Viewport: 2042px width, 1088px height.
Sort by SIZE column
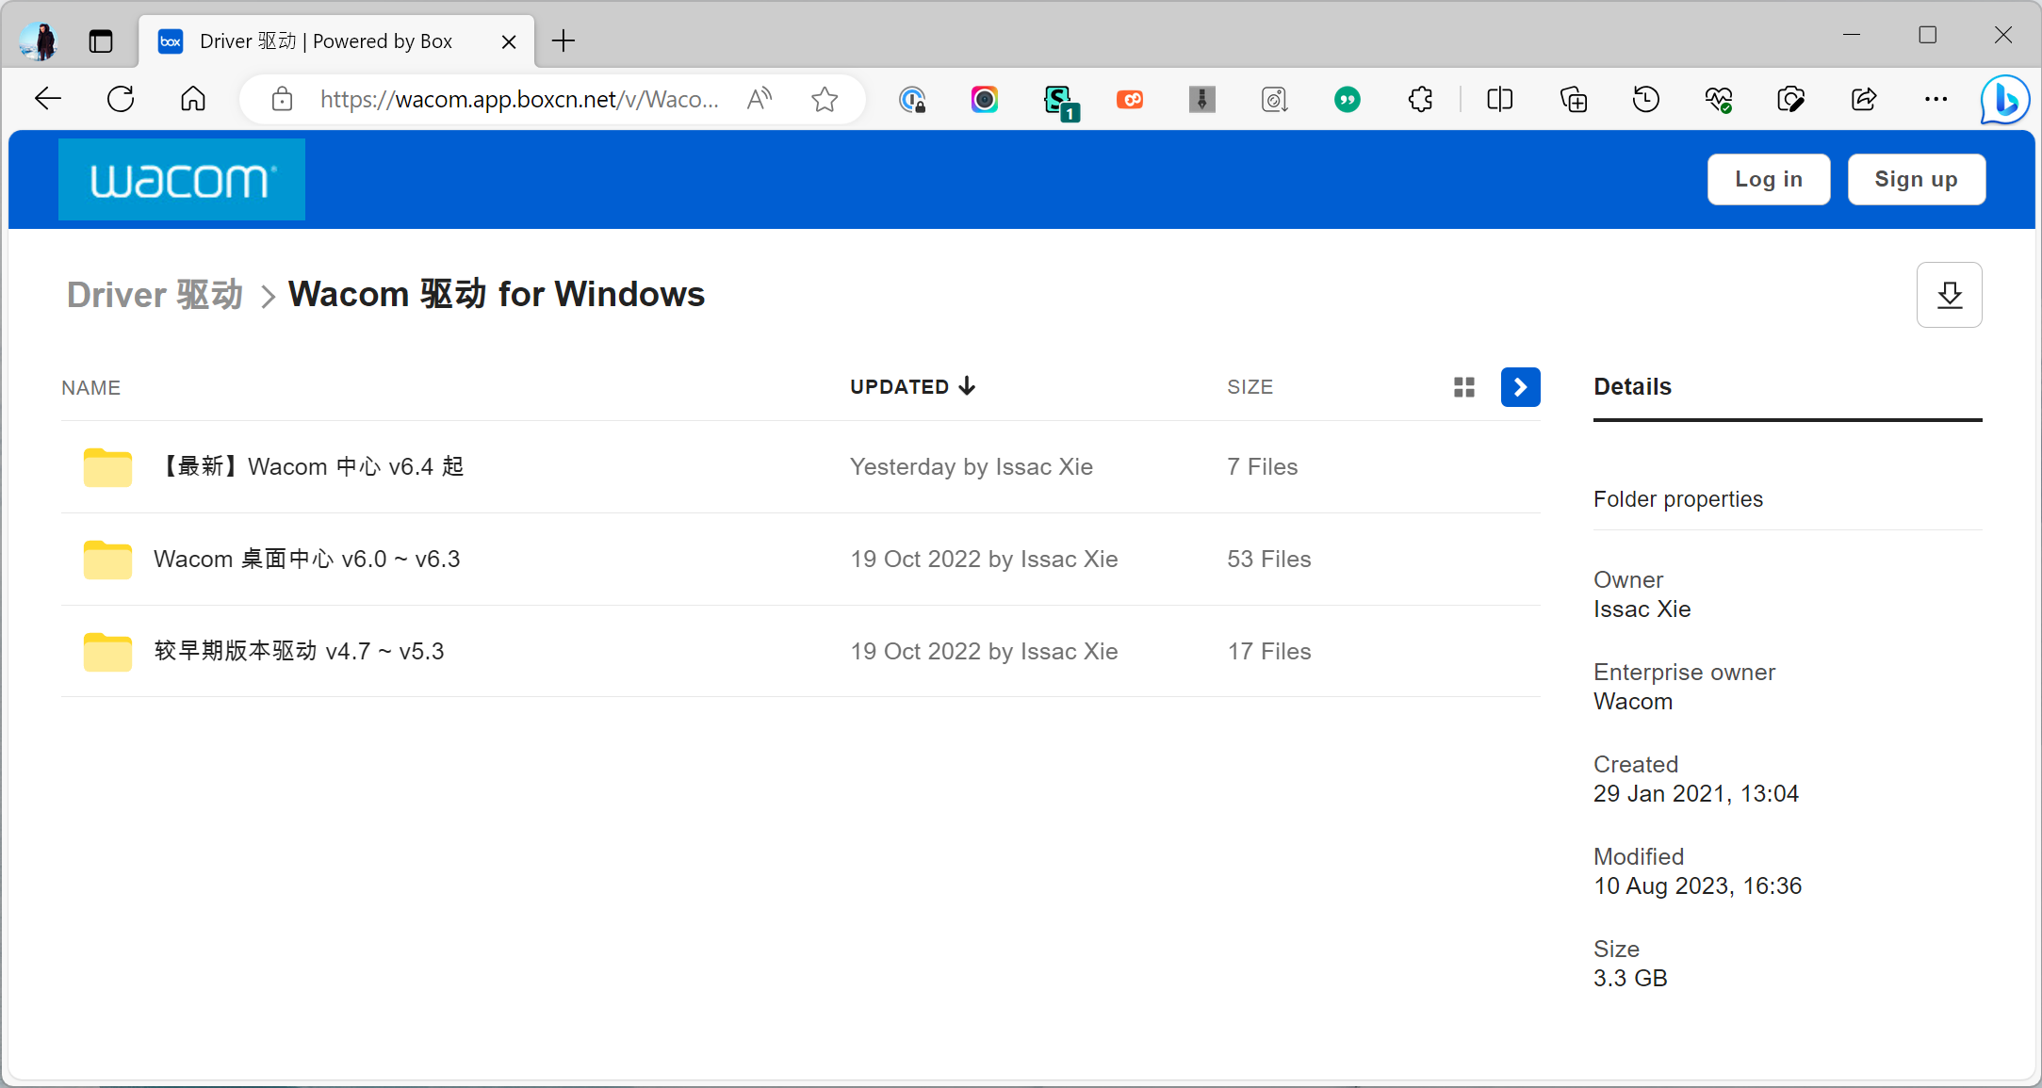[1250, 387]
